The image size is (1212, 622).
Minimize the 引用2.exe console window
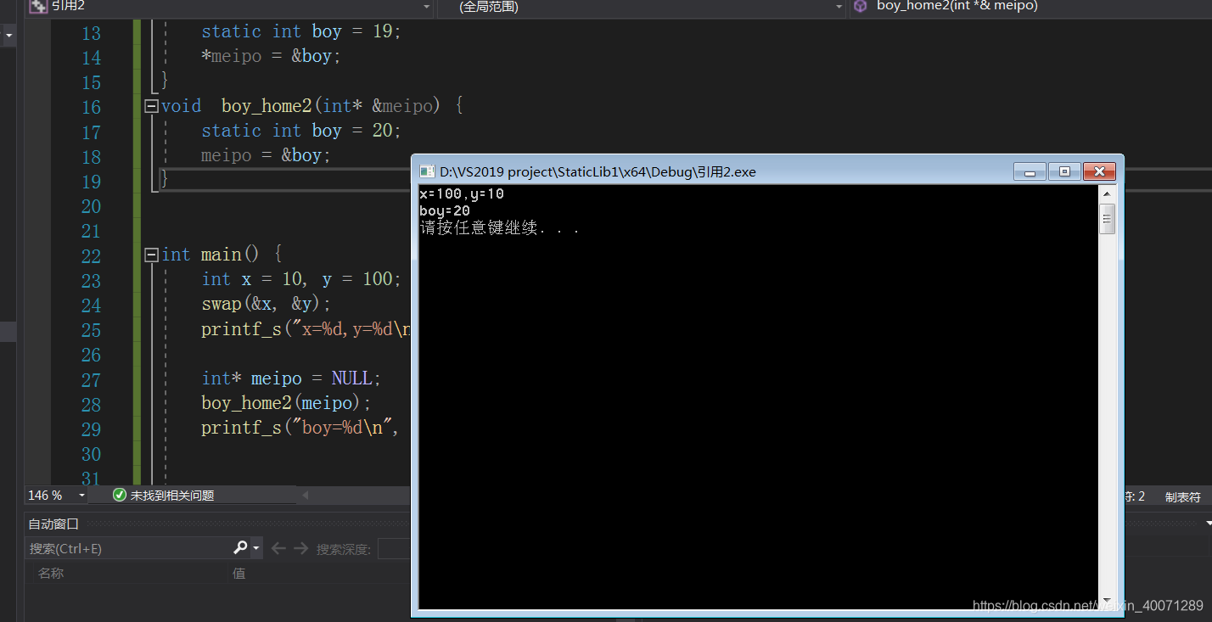click(1030, 171)
